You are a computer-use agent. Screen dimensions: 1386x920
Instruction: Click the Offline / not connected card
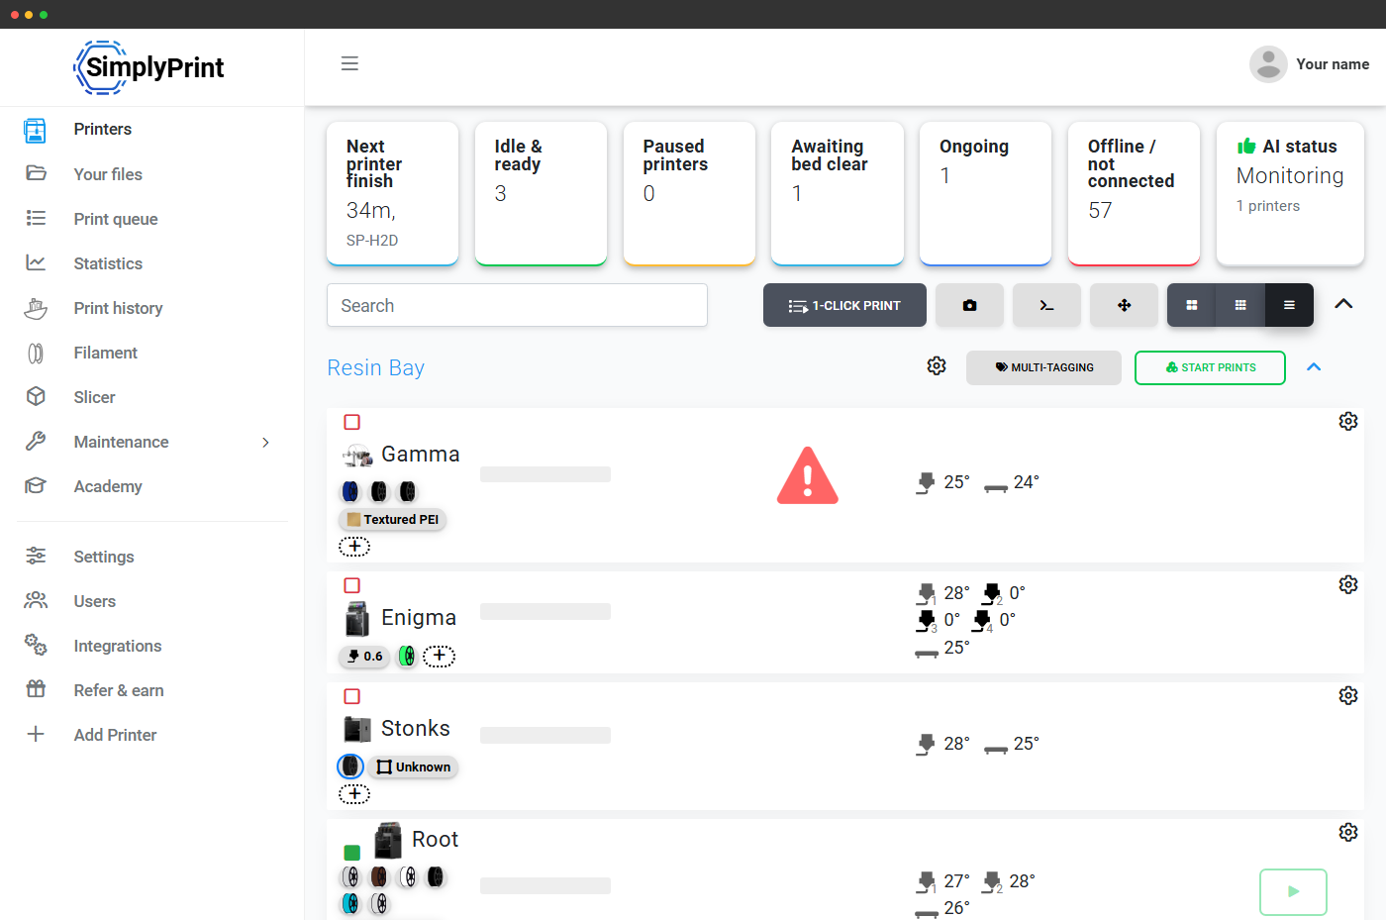[x=1134, y=193]
